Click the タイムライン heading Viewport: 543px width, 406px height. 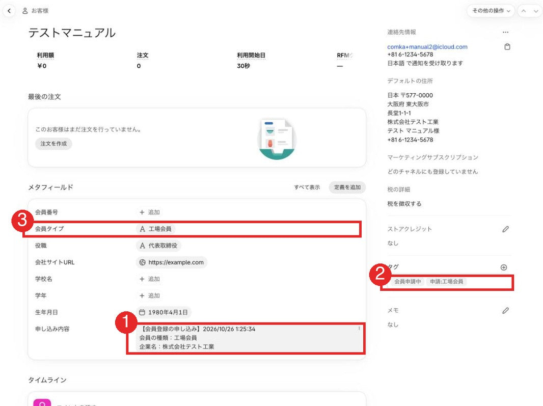click(x=47, y=380)
